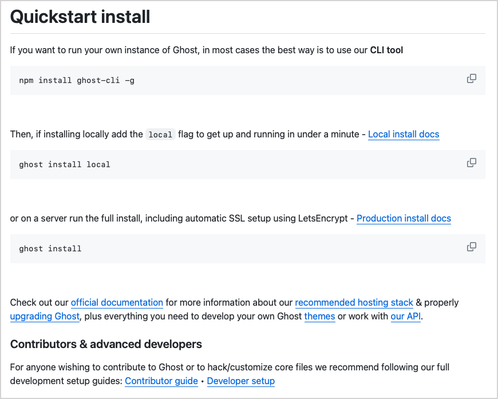Image resolution: width=498 pixels, height=399 pixels.
Task: Click the Quickstart install heading
Action: (x=80, y=17)
